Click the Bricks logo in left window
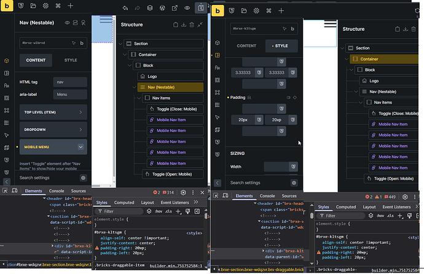The height and width of the screenshot is (274, 424). [x=7, y=6]
